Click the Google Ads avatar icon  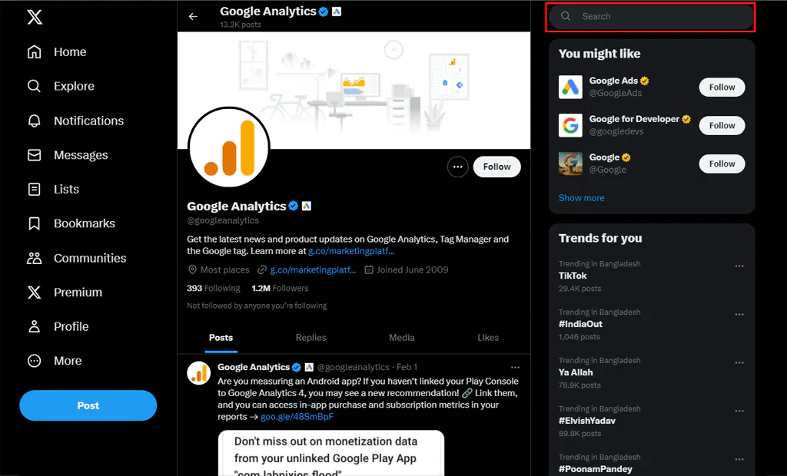tap(570, 87)
